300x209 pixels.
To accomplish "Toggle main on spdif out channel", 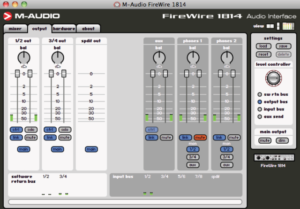I will pyautogui.click(x=91, y=149).
